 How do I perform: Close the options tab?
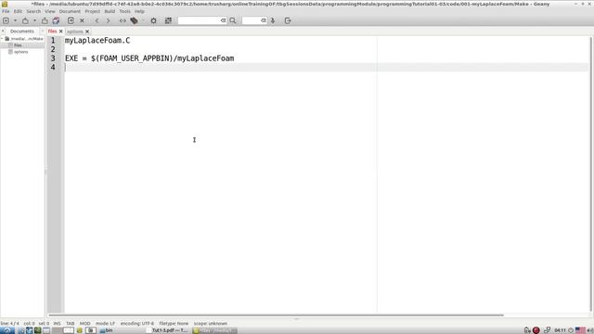point(87,32)
